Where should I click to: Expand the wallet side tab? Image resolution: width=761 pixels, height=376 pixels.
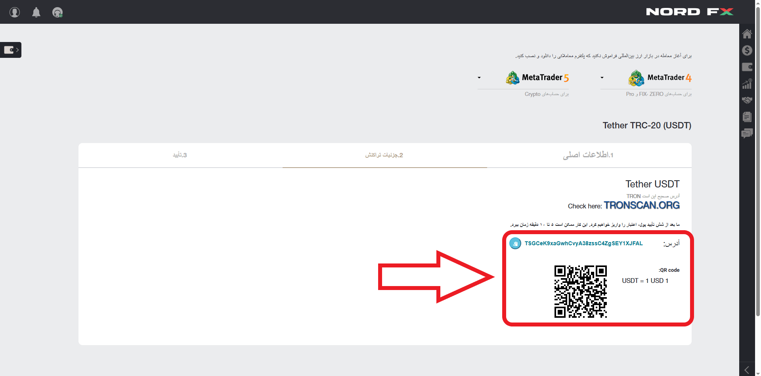coord(11,50)
